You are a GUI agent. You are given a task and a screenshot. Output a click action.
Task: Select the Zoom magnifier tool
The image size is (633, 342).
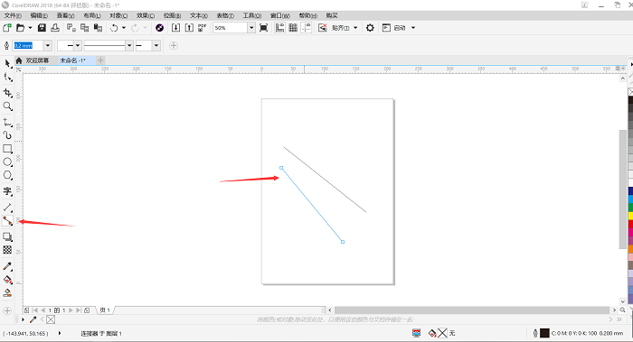point(7,106)
